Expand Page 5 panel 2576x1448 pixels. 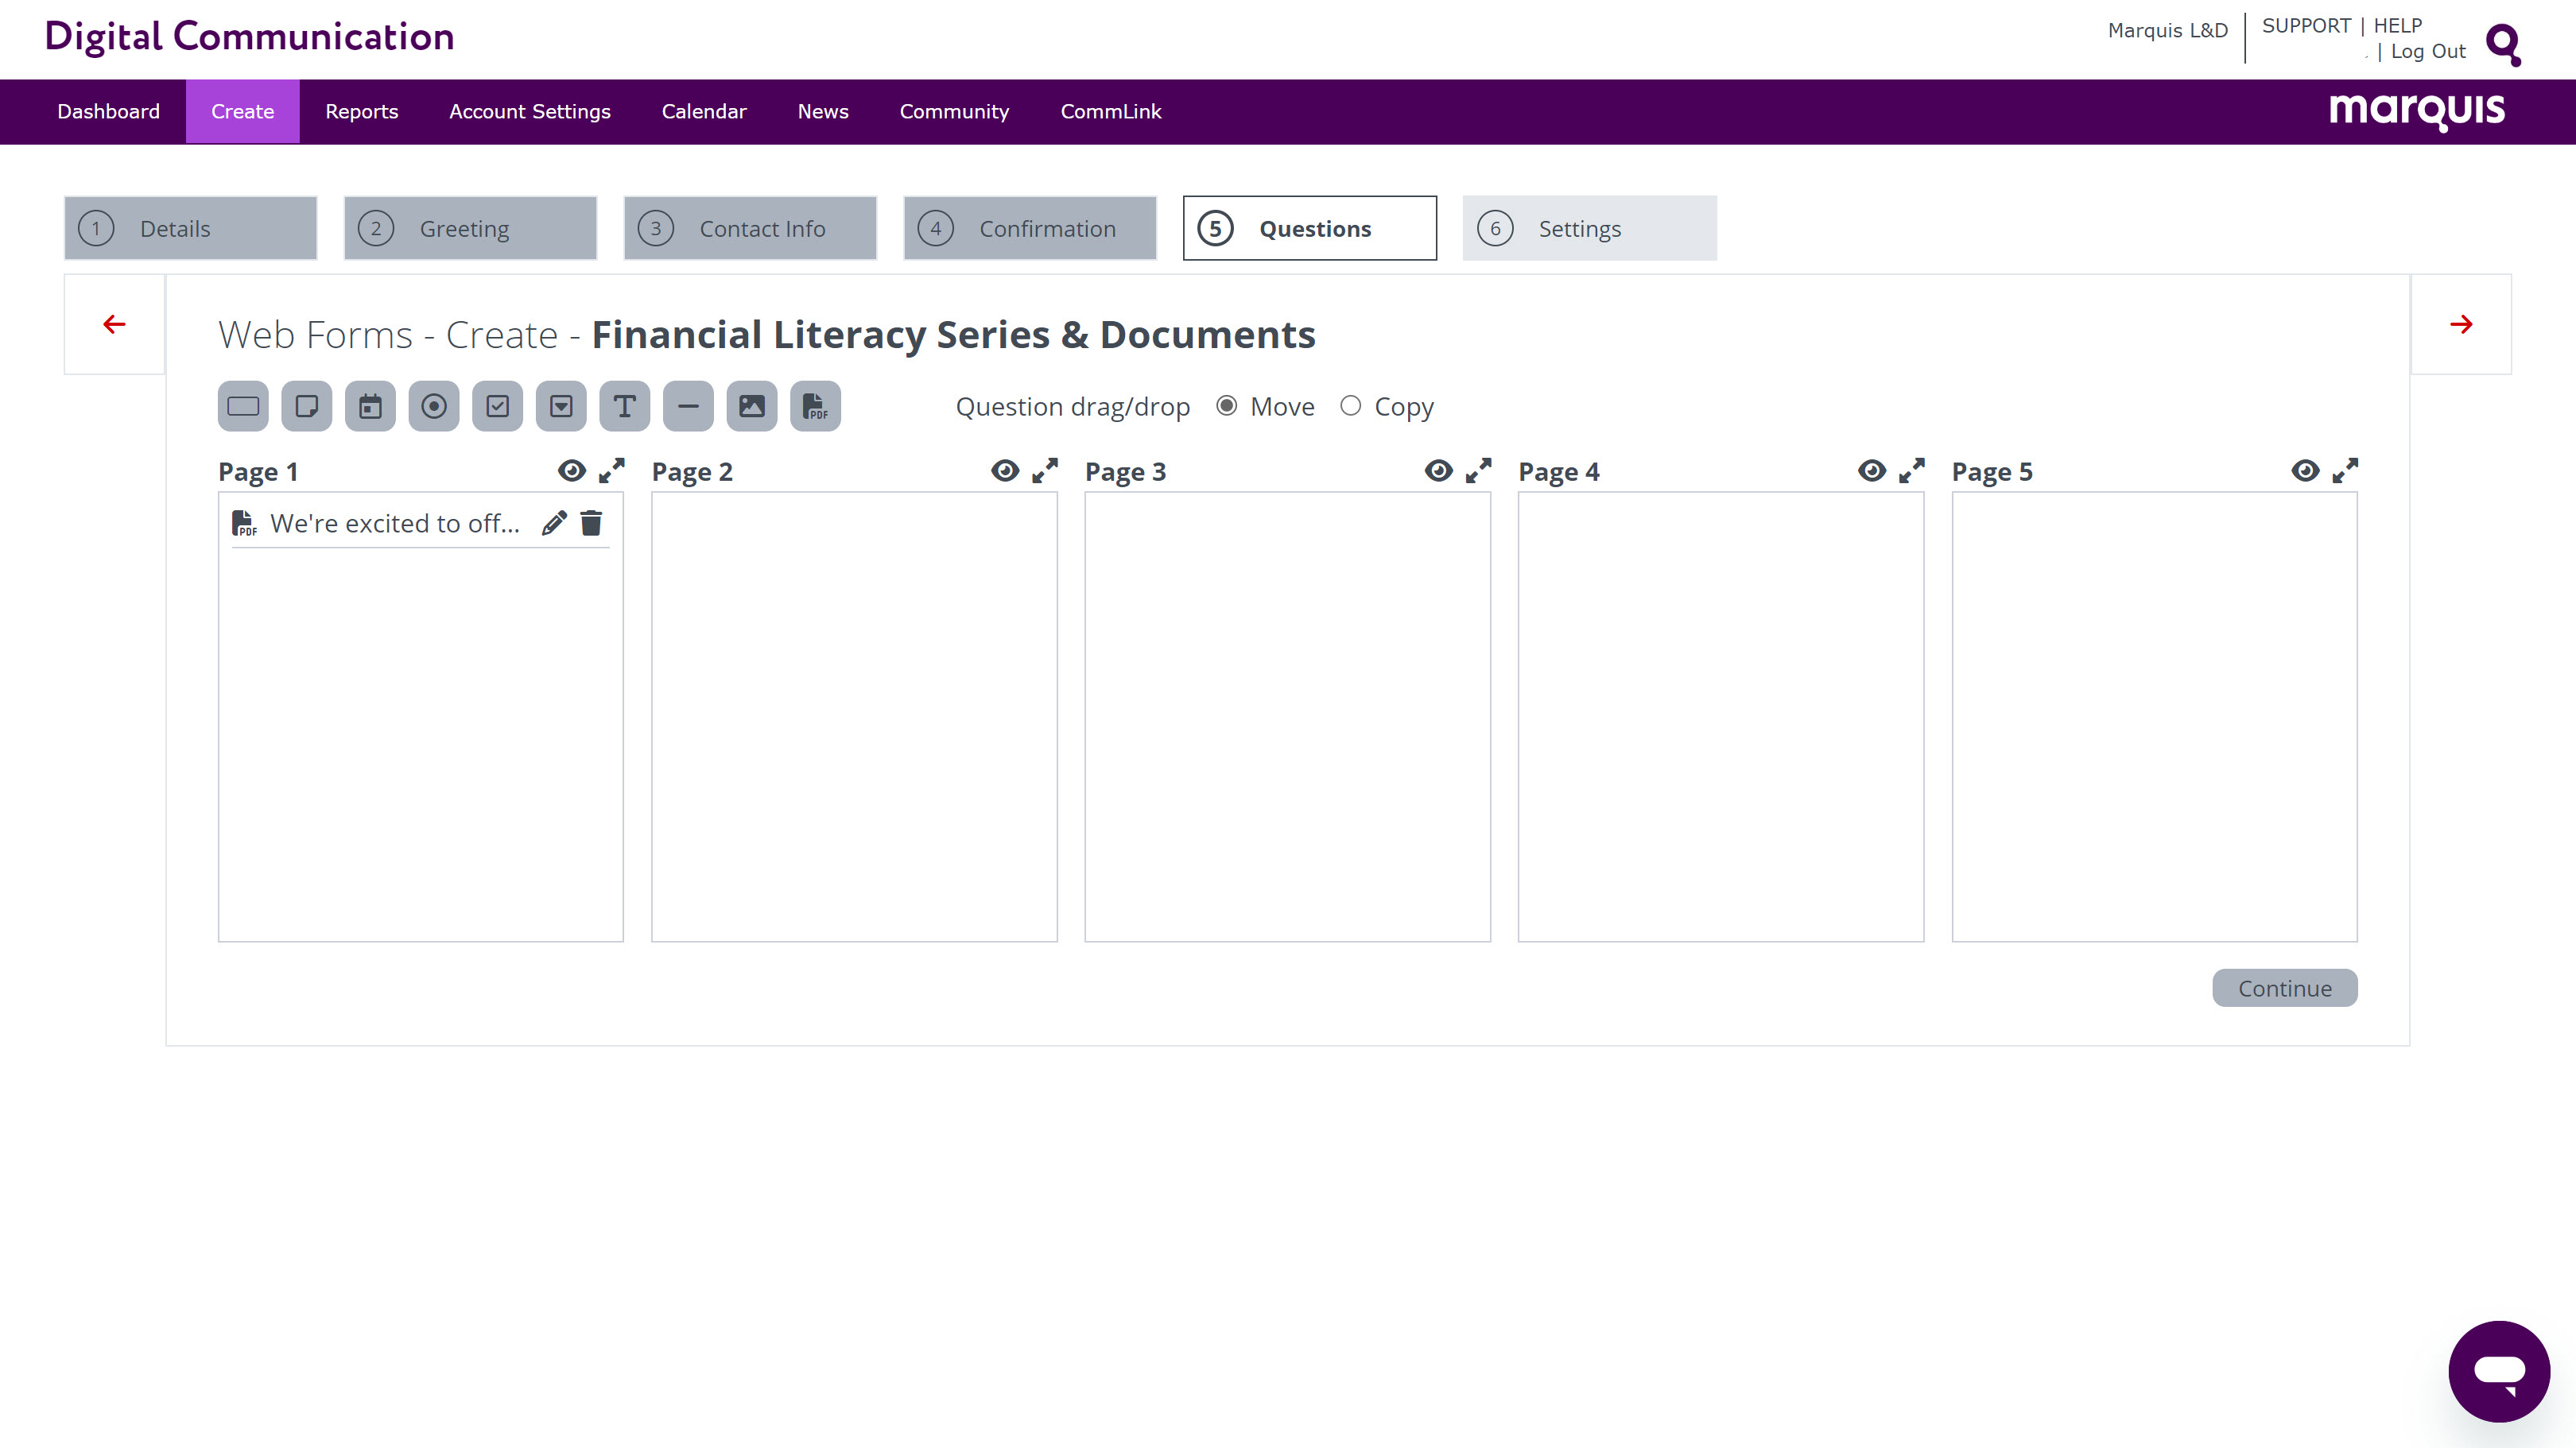[x=2345, y=470]
